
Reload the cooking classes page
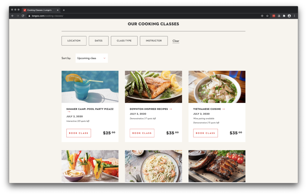(x=23, y=16)
